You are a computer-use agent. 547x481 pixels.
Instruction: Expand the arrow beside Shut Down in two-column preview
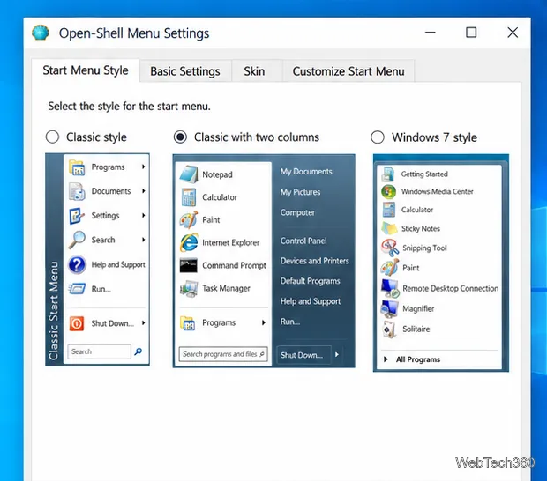click(x=337, y=354)
